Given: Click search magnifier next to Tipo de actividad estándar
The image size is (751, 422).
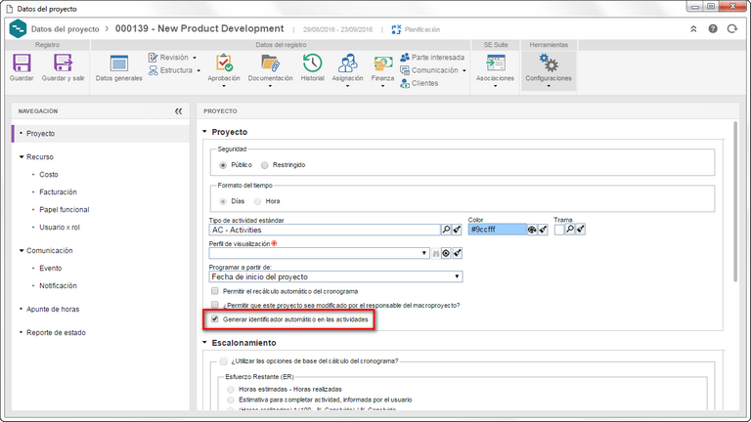Looking at the screenshot, I should [446, 230].
